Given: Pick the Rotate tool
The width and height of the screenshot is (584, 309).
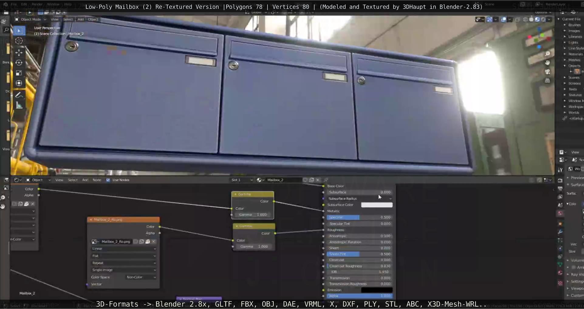Looking at the screenshot, I should tap(19, 63).
